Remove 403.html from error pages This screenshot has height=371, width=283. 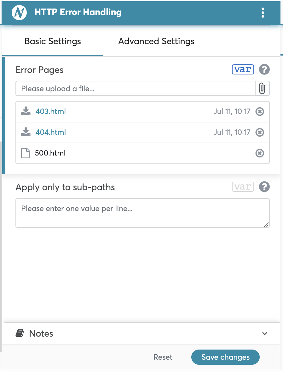point(259,112)
